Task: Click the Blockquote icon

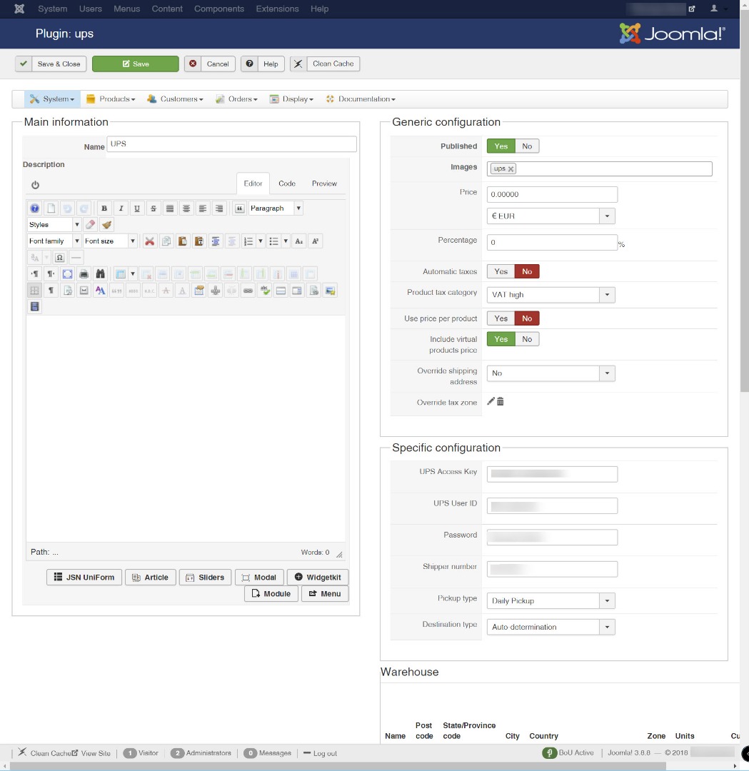Action: pyautogui.click(x=239, y=208)
